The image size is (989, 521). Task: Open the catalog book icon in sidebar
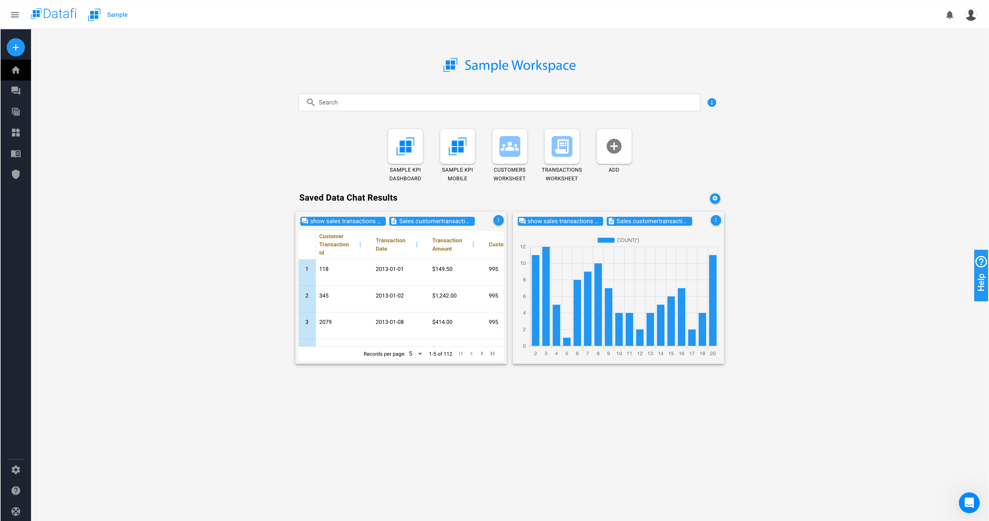pyautogui.click(x=16, y=154)
